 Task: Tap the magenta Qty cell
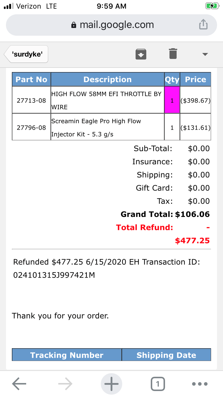[172, 100]
